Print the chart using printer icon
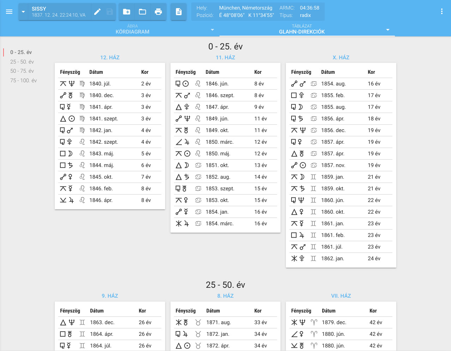This screenshot has height=351, width=451. (158, 12)
